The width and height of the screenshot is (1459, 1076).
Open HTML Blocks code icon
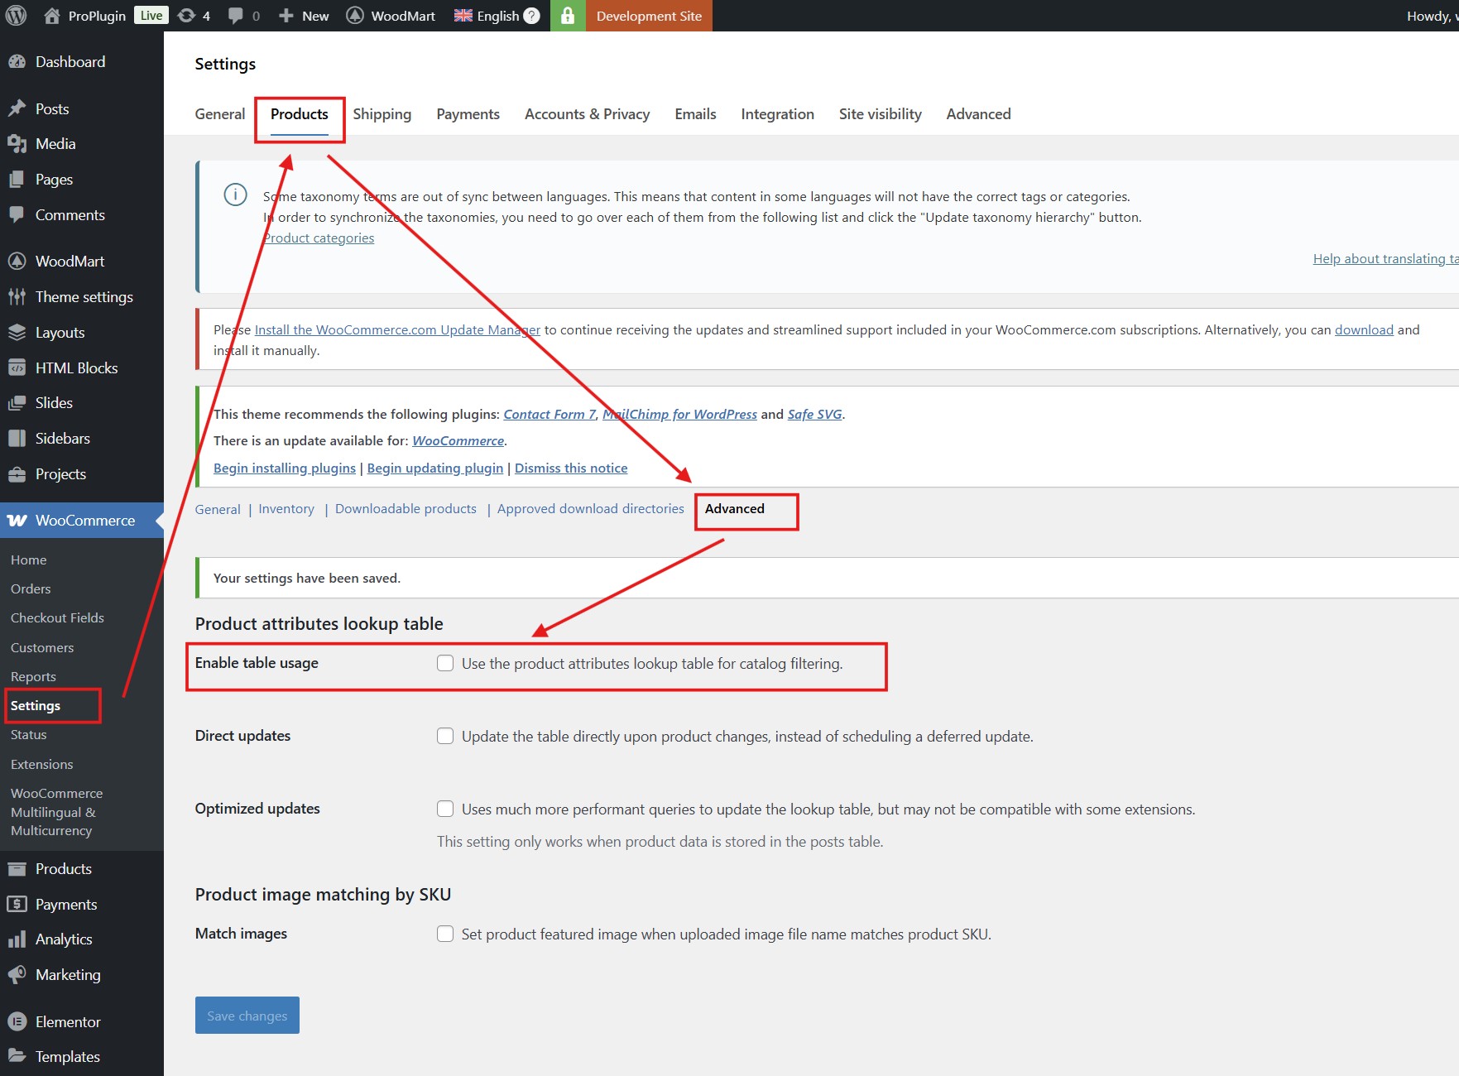point(17,368)
